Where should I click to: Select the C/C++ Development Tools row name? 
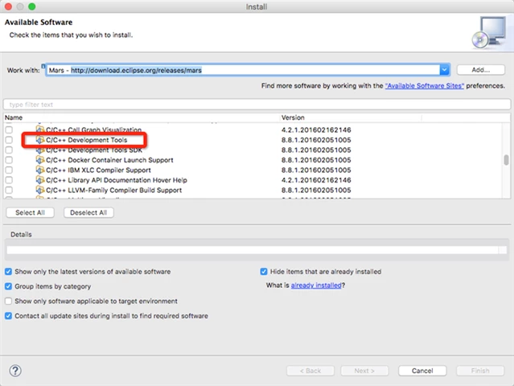87,140
